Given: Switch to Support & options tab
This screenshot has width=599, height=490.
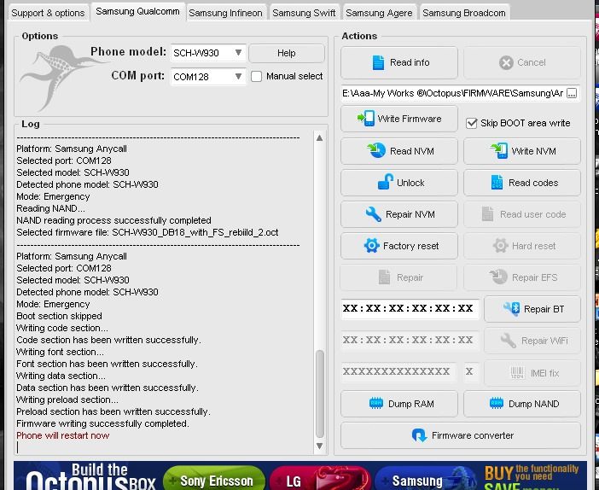Looking at the screenshot, I should [48, 13].
